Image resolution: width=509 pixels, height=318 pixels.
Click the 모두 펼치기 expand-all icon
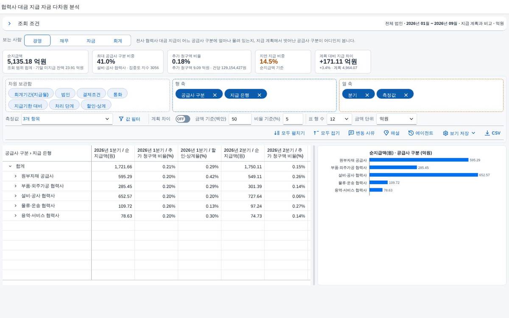pos(277,133)
